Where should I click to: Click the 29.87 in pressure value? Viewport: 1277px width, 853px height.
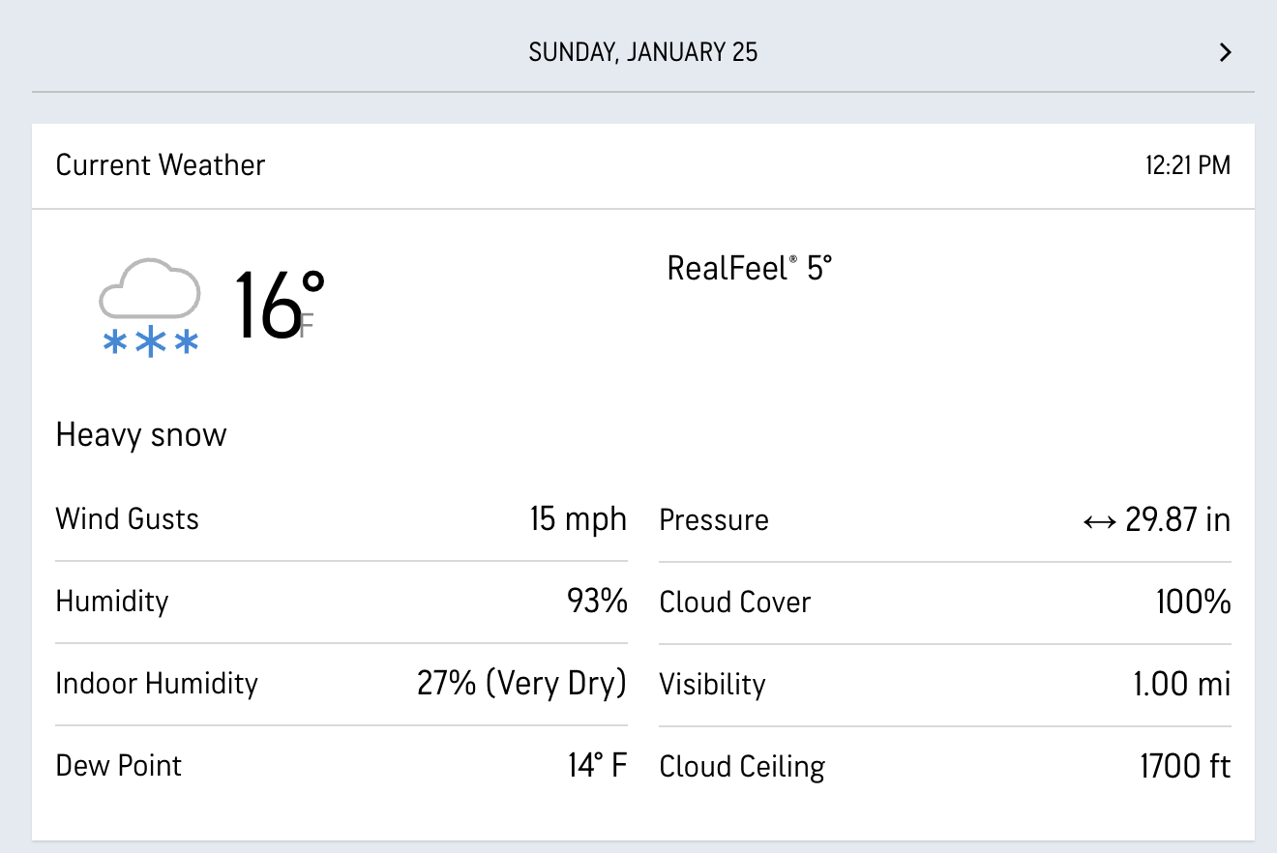tap(1177, 520)
